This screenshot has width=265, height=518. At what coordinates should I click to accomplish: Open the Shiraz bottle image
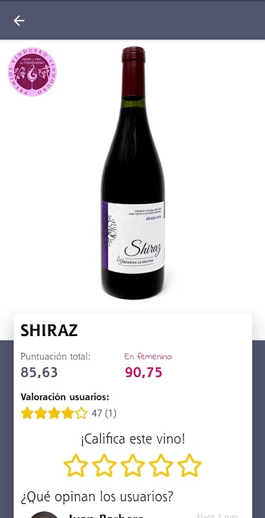coord(133,173)
